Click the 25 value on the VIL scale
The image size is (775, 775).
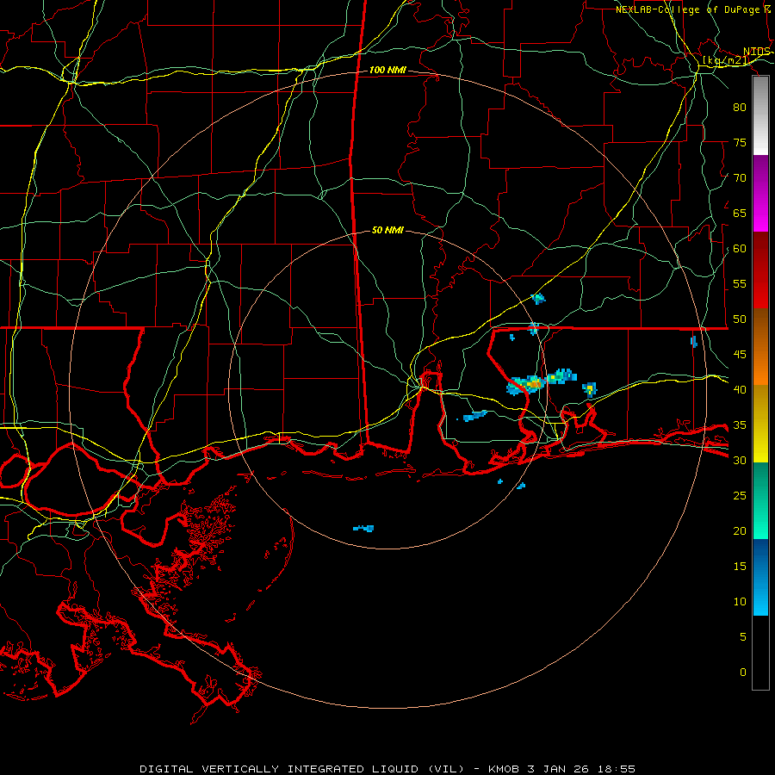740,496
